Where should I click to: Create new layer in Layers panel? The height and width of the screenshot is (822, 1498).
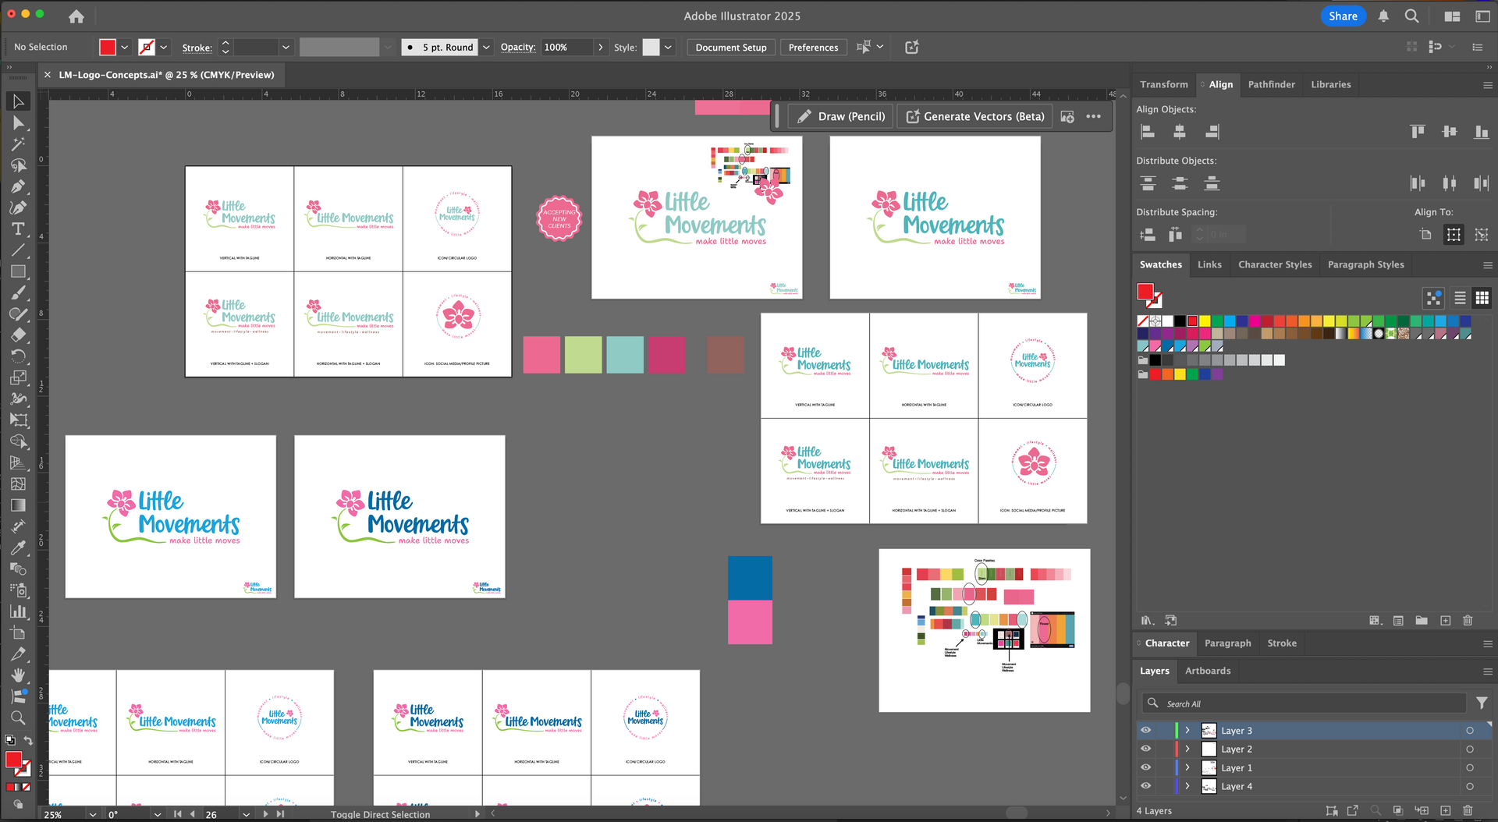(1445, 811)
